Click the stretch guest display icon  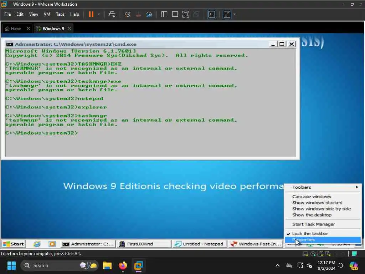click(227, 14)
